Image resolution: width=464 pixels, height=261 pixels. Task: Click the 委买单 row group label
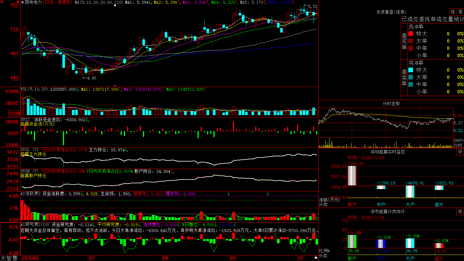point(404,41)
